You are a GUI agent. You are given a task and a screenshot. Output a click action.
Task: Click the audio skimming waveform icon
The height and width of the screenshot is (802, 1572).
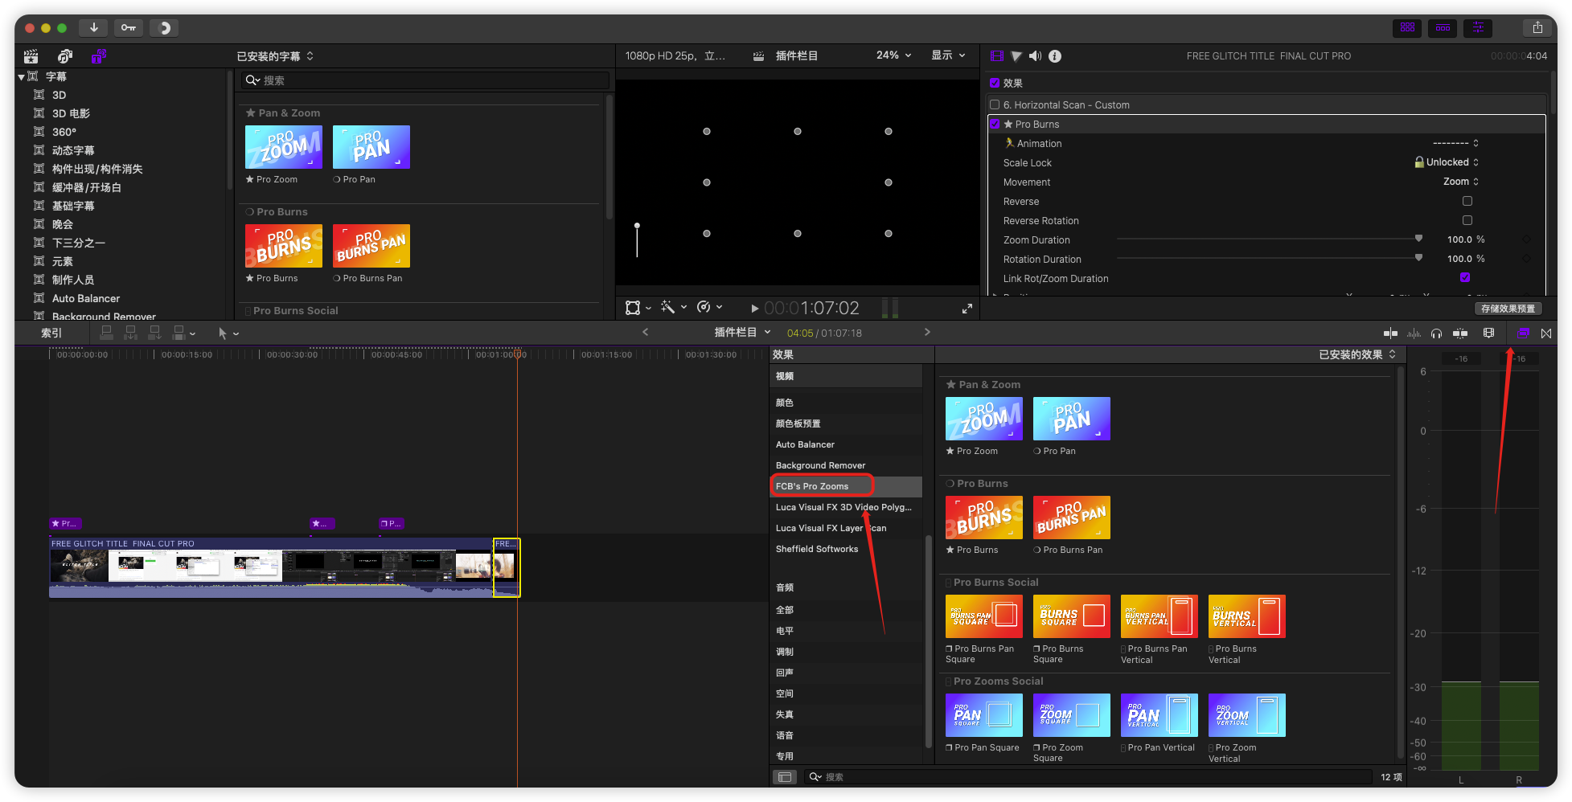pyautogui.click(x=1414, y=333)
